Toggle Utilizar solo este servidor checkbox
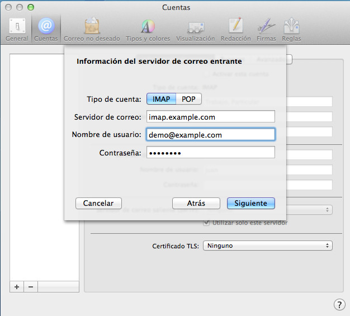Screen dimensions: 350x316 click(x=206, y=223)
